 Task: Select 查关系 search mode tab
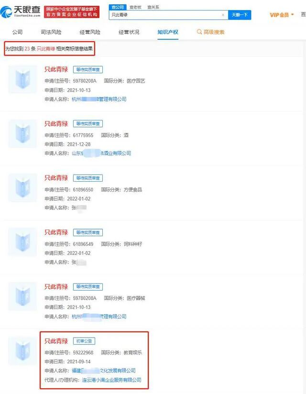[x=153, y=7]
